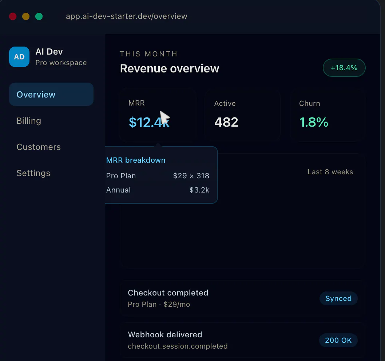Open the Webhook delivered event row
385x361 pixels.
[243, 340]
